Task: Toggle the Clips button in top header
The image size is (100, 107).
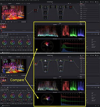Action: coord(87,2)
